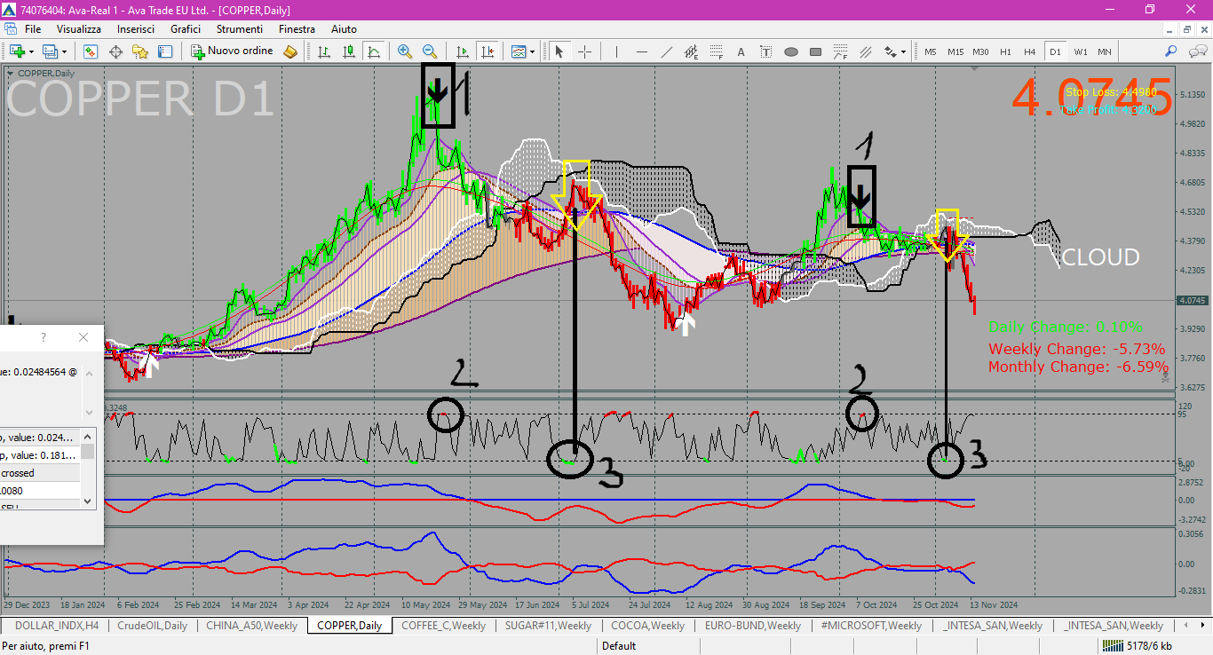Switch to the SUGAR#11,Weekly chart tab
The image size is (1213, 655).
click(548, 625)
